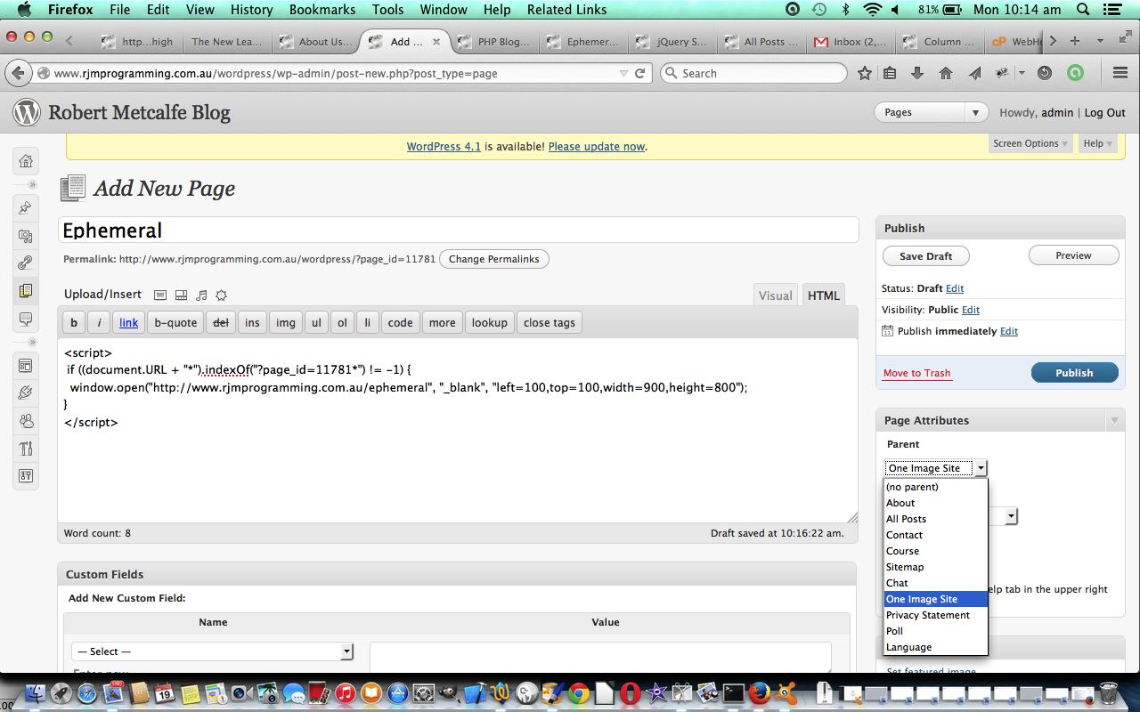The height and width of the screenshot is (712, 1140).
Task: Expand the Help panel tab
Action: click(x=1097, y=143)
